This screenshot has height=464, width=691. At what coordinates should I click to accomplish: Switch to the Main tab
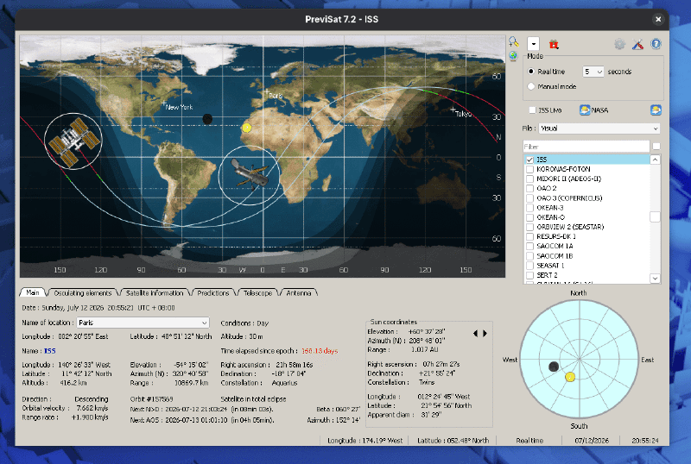[33, 292]
